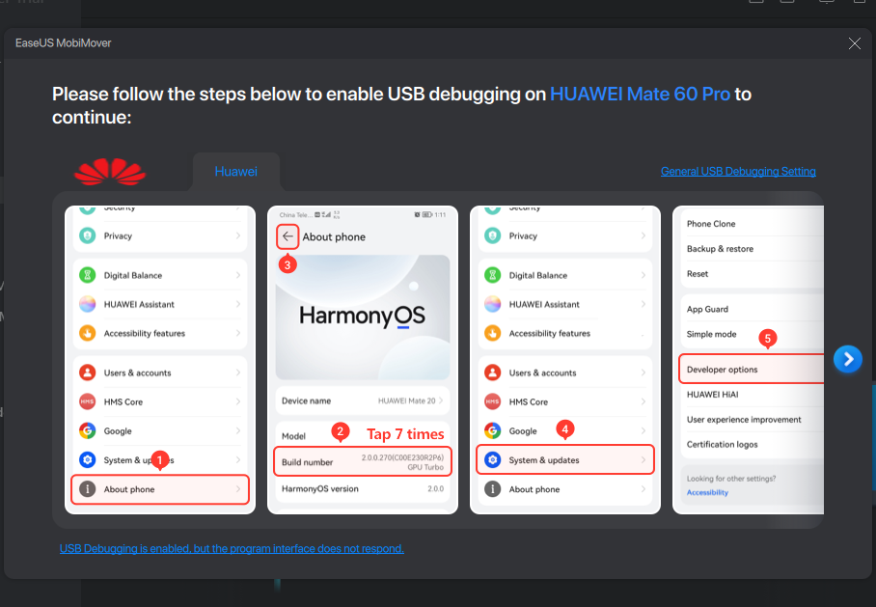
Task: Click the Accessibility link in the fourth screenshot
Action: 707,493
